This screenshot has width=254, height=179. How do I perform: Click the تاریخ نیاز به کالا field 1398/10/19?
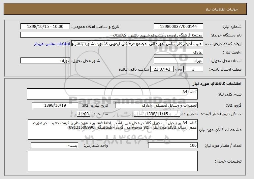pyautogui.click(x=55, y=105)
